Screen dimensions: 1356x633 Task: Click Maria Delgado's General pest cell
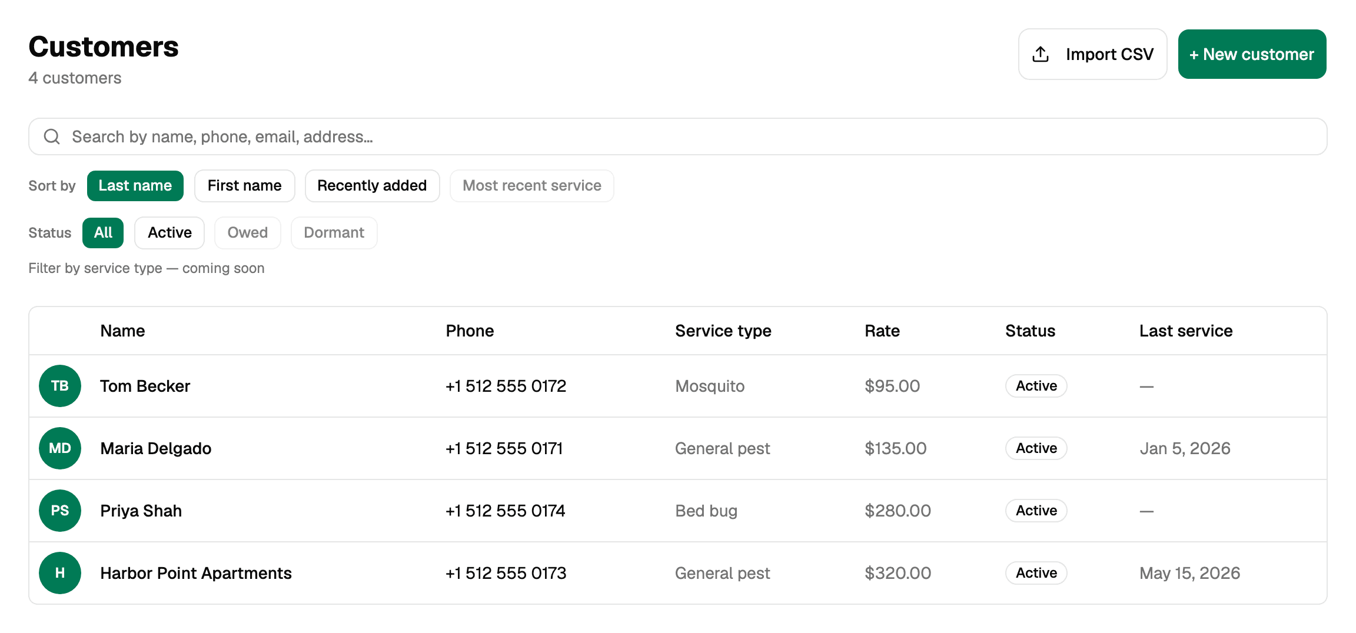[x=723, y=448]
